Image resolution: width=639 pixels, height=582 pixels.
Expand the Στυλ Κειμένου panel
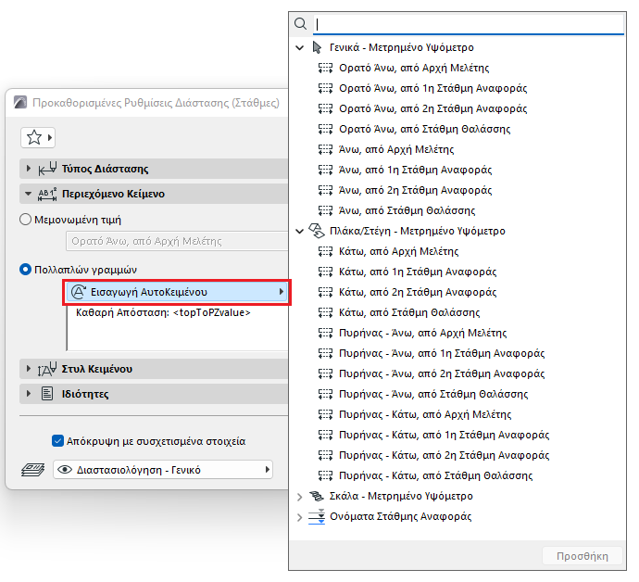coord(28,369)
